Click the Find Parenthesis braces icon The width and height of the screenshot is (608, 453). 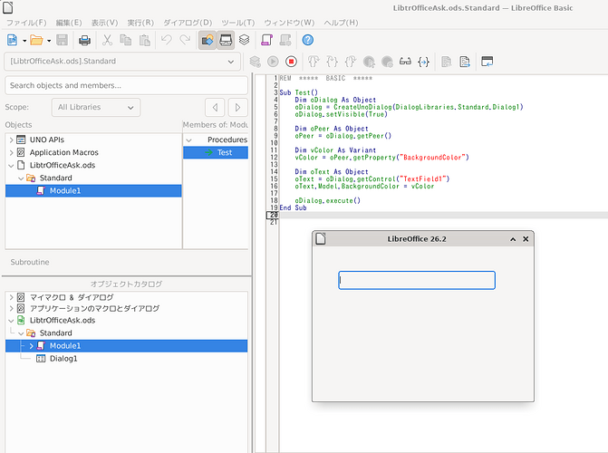423,62
